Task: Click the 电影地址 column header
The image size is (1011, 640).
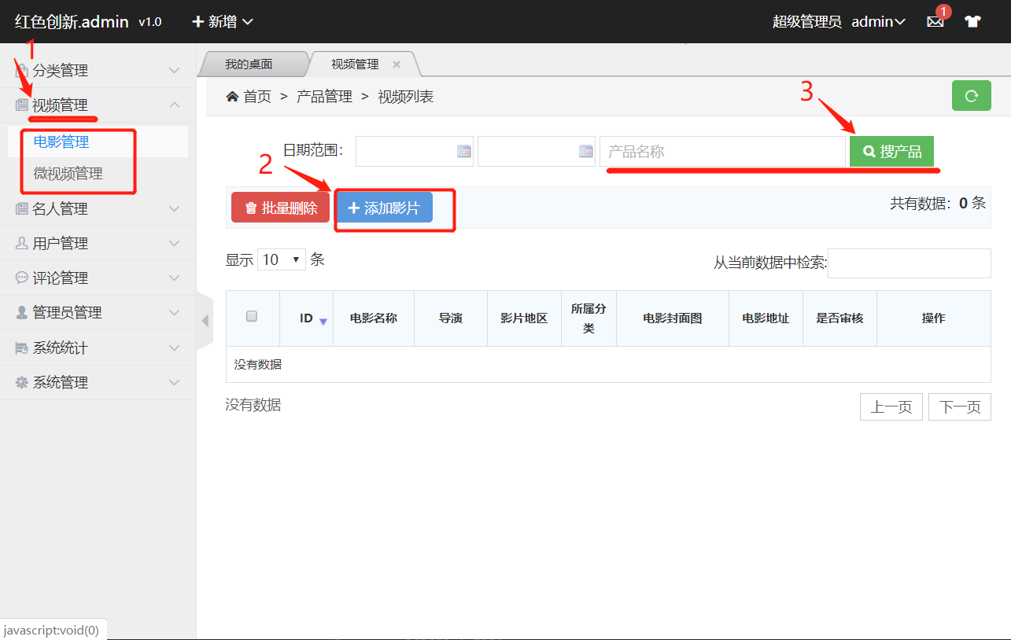Action: pyautogui.click(x=766, y=318)
